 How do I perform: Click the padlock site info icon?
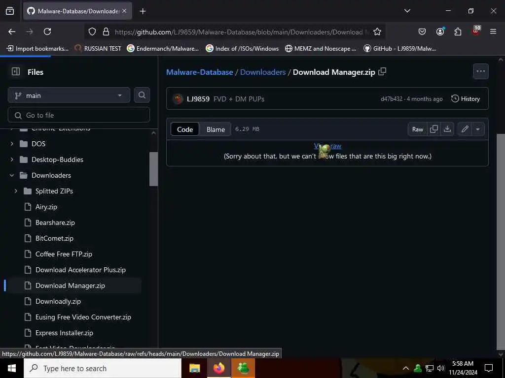(x=106, y=31)
